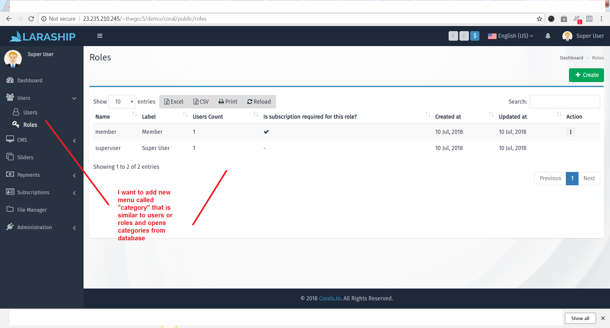The width and height of the screenshot is (610, 328).
Task: Click the sidebar Super User profile picture
Action: pos(13,59)
